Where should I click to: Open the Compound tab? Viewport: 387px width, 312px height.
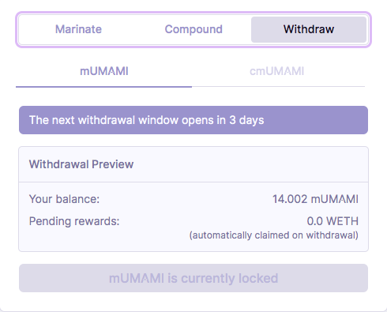193,29
